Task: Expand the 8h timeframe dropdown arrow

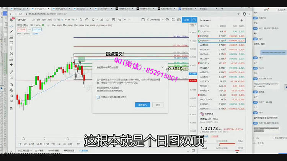Action: click(75, 19)
